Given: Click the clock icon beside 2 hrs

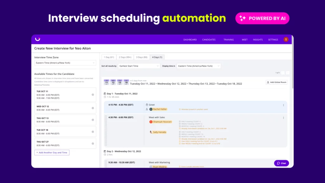Looking at the screenshot, I should tap(105, 155).
